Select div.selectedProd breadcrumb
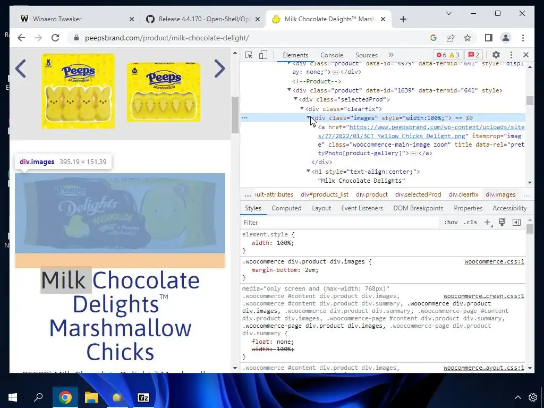The height and width of the screenshot is (408, 544). pyautogui.click(x=418, y=194)
